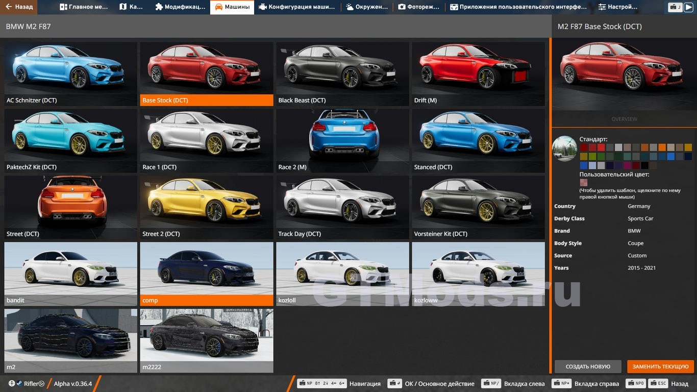Click the Steam Rifler account icon

click(19, 383)
